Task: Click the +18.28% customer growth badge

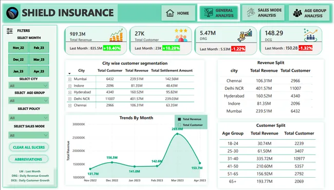Action: [171, 48]
